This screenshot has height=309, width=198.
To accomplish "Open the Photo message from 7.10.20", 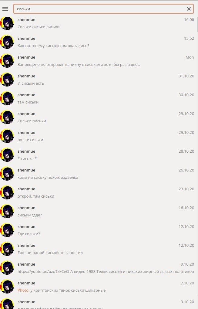I will 99,287.
